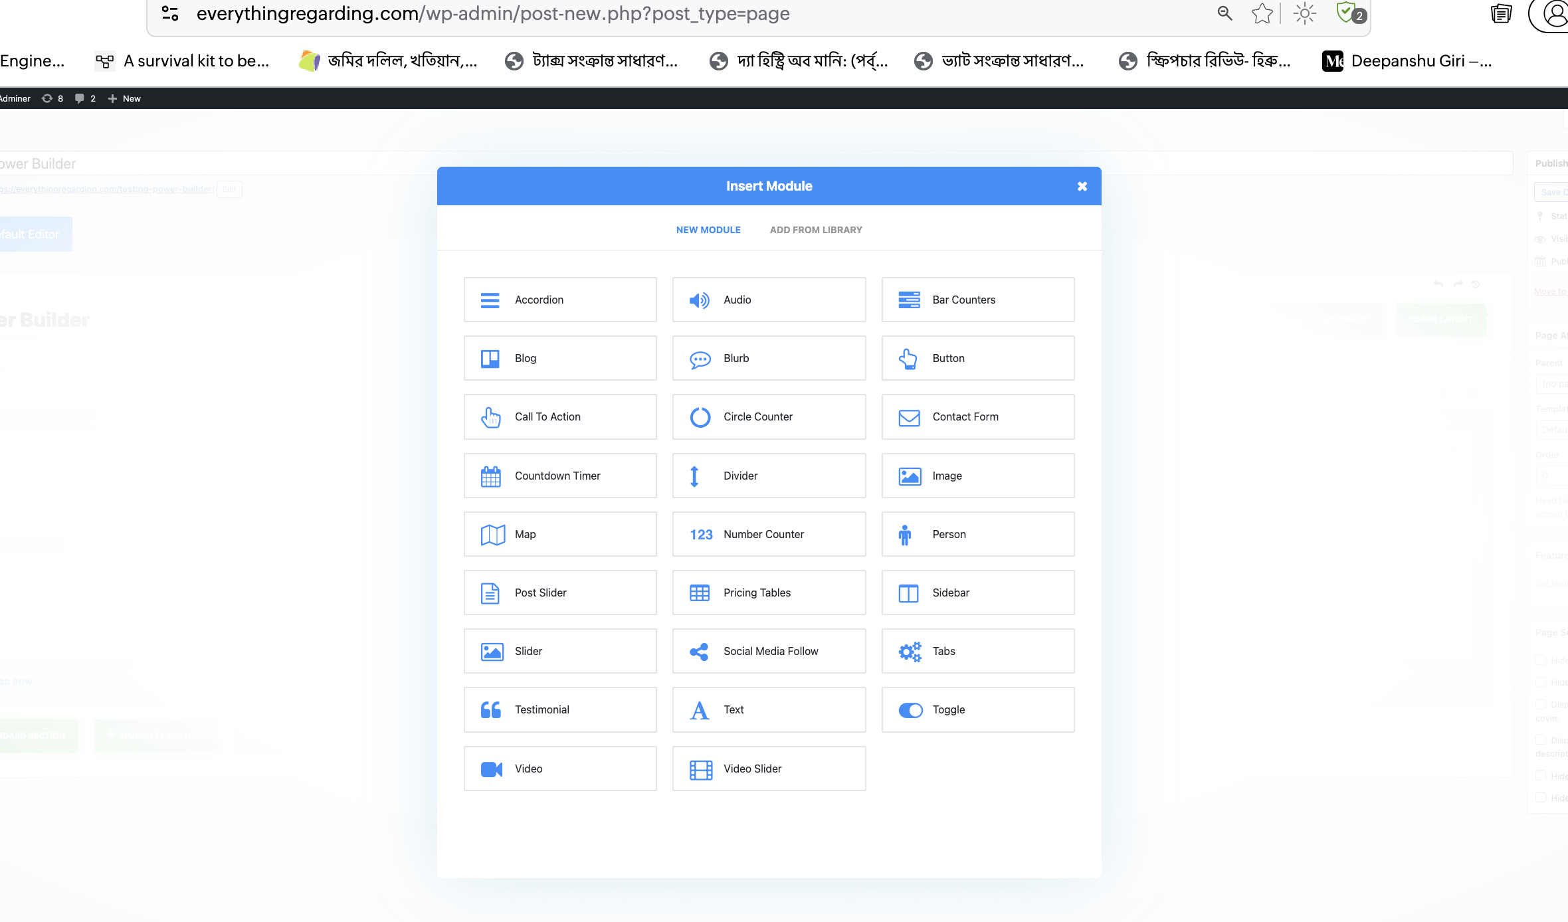Click the browser address bar URL

coord(492,13)
